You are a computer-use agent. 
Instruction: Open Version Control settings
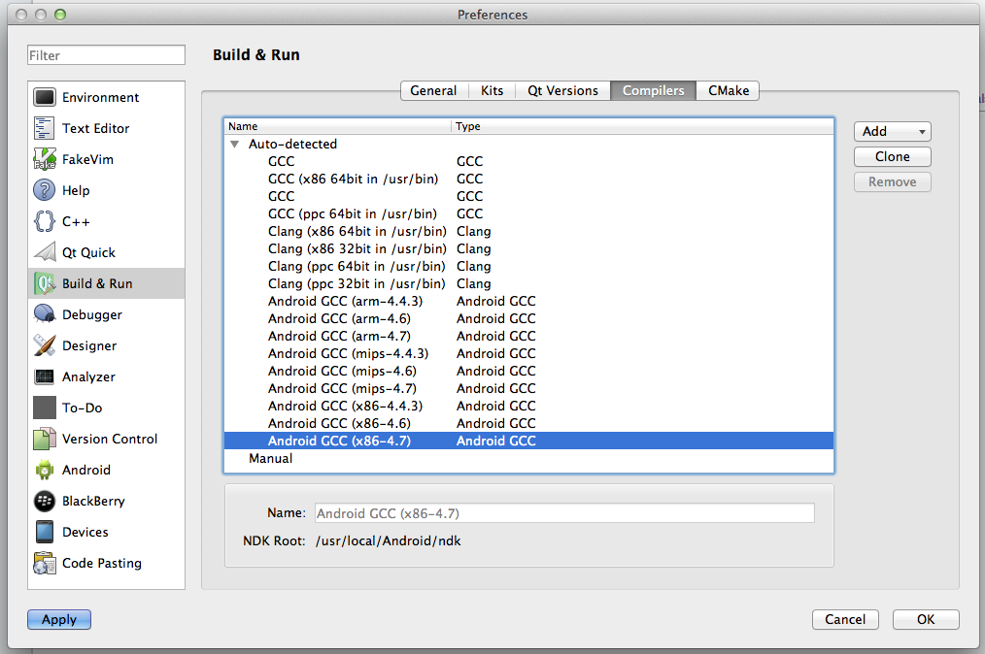[43, 439]
